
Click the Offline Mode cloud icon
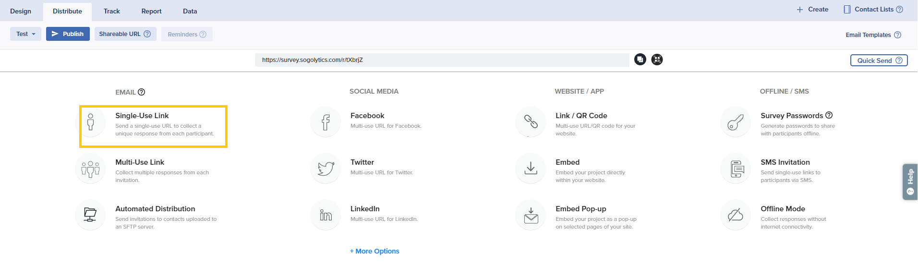point(735,215)
